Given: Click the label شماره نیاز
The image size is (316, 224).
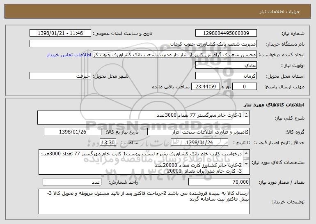Looking at the screenshot, I should [x=293, y=33].
